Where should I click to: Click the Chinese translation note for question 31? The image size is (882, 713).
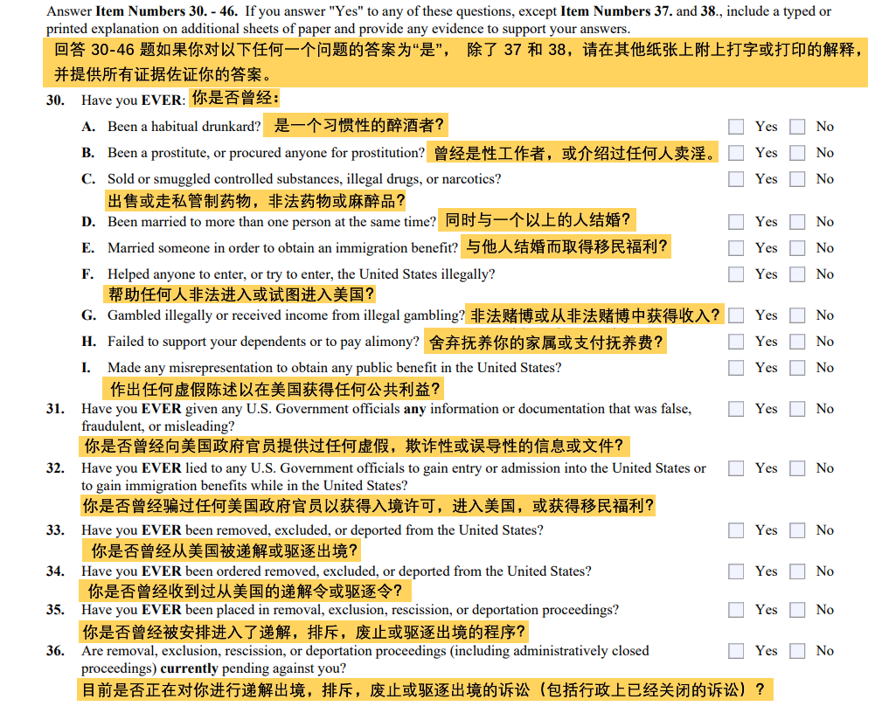pos(354,446)
